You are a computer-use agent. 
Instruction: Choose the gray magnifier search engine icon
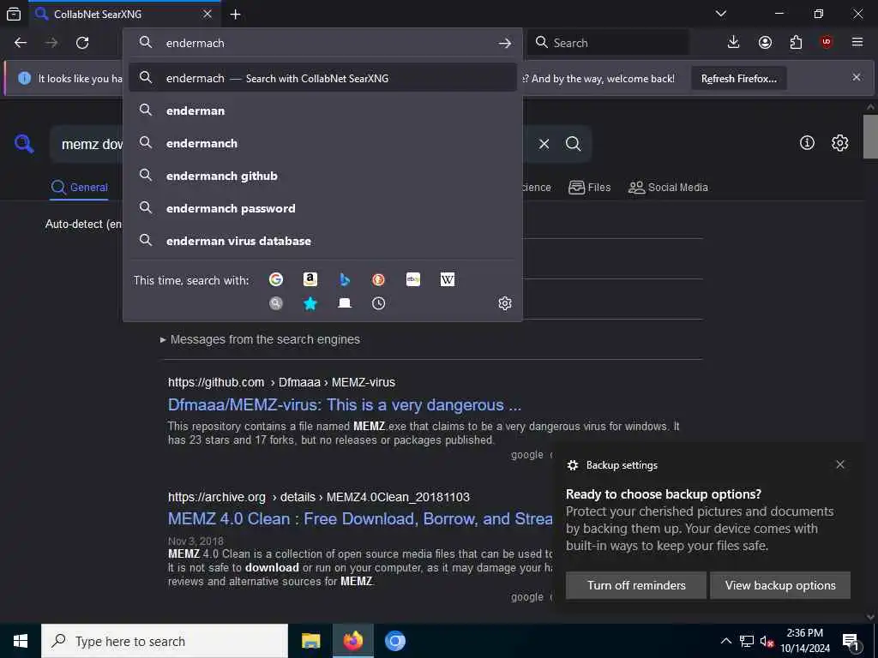275,303
